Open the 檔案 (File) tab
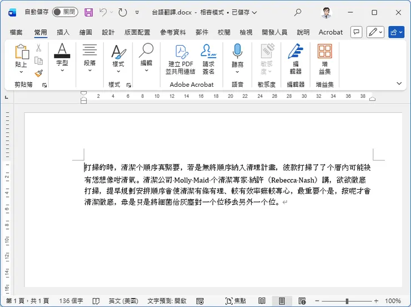Screen dimensions: 411x307 [16, 32]
